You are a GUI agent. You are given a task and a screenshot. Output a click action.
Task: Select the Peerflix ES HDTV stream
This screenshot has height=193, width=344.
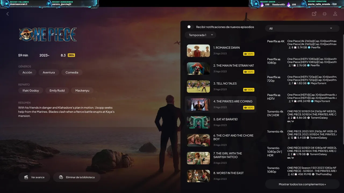coord(302,98)
